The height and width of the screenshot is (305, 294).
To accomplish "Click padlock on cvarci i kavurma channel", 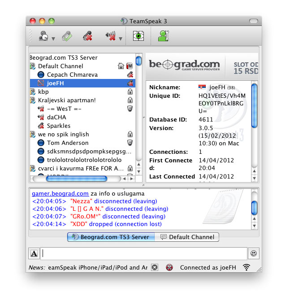I will (130, 168).
